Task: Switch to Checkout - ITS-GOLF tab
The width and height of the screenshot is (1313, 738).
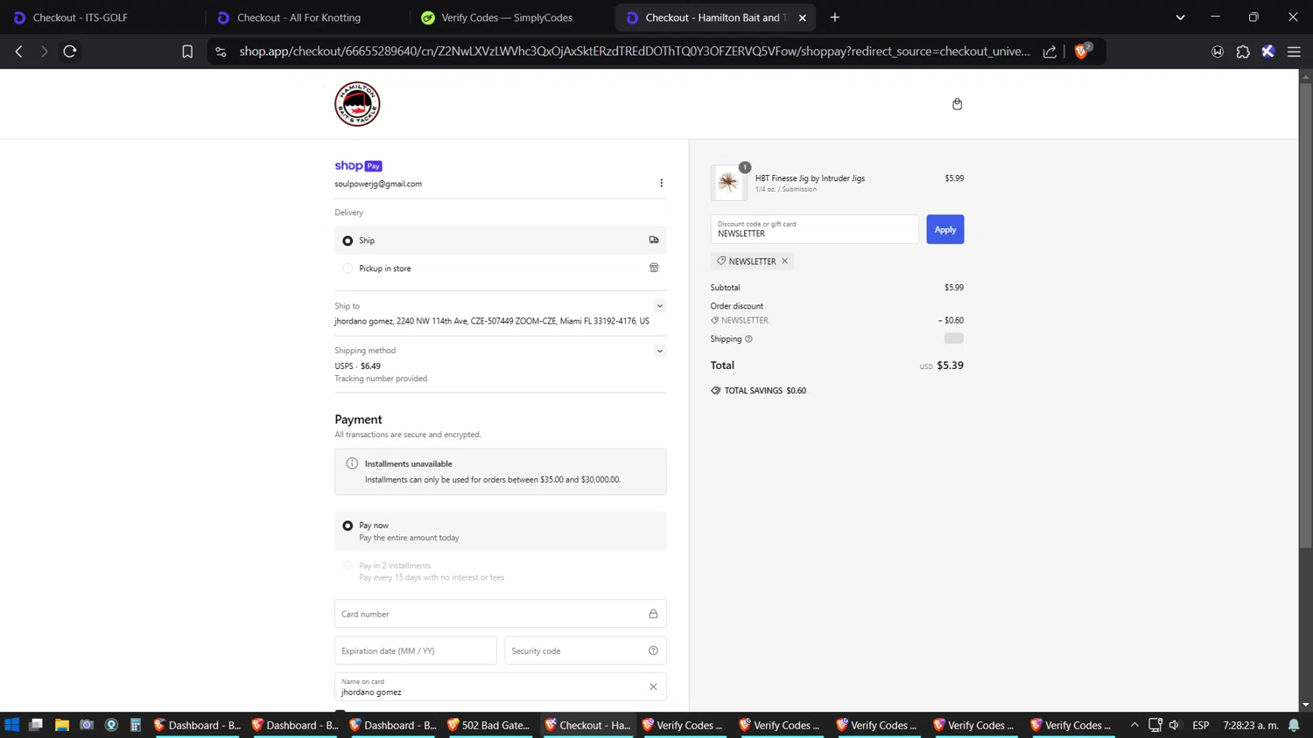Action: [x=102, y=17]
